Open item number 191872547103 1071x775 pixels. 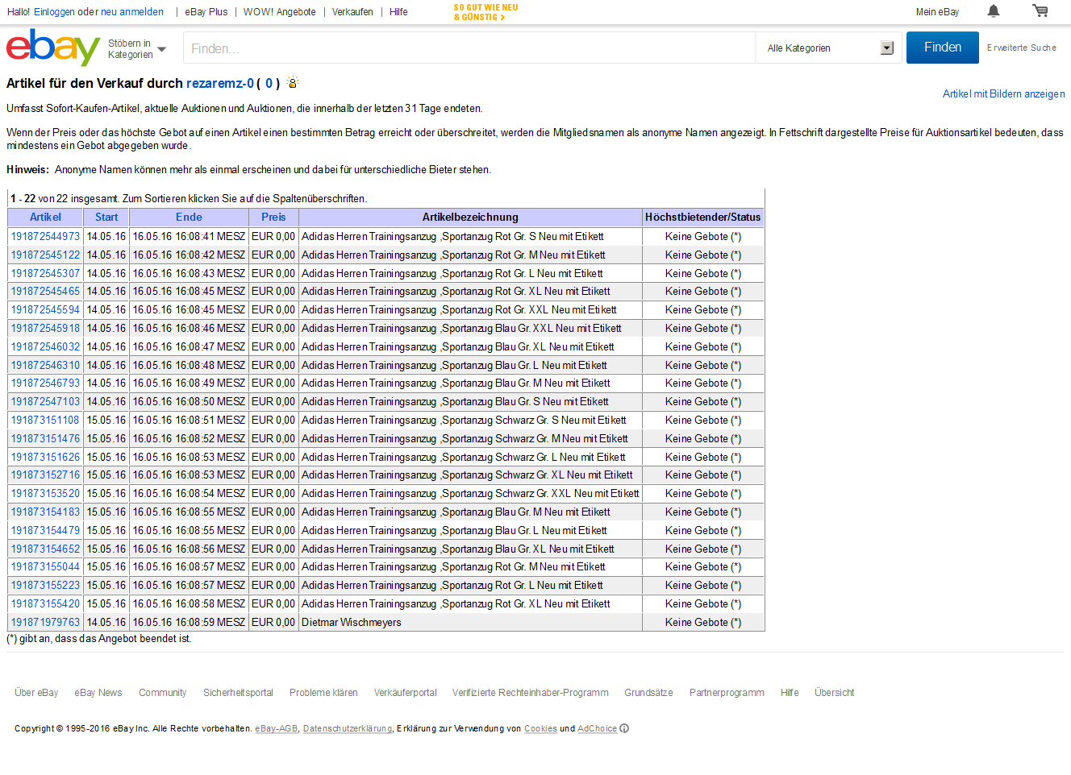click(45, 402)
